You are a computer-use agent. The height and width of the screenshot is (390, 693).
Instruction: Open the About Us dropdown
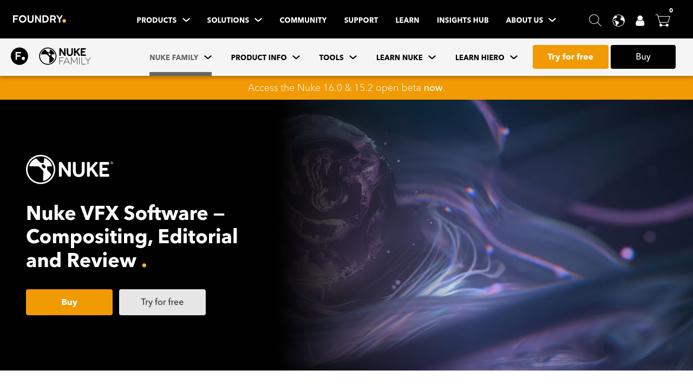click(531, 21)
